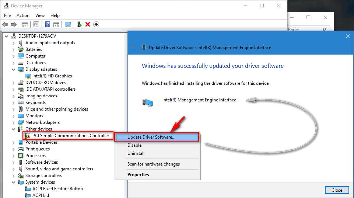Image resolution: width=354 pixels, height=198 pixels.
Task: Click the Show/Hide console tree toolbar icon
Action: 25,24
